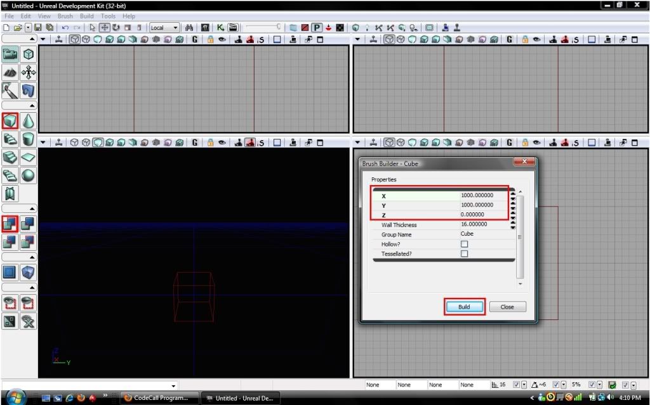Open the Kismet editor with the K icon
Screen dimensions: 650x405
[x=220, y=27]
